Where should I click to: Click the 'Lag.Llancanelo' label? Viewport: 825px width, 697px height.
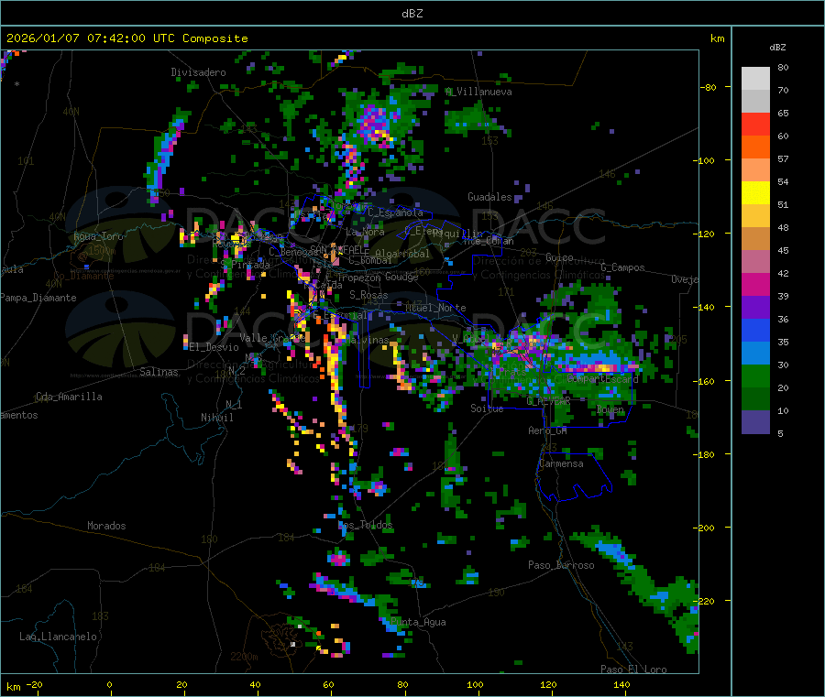tap(58, 637)
